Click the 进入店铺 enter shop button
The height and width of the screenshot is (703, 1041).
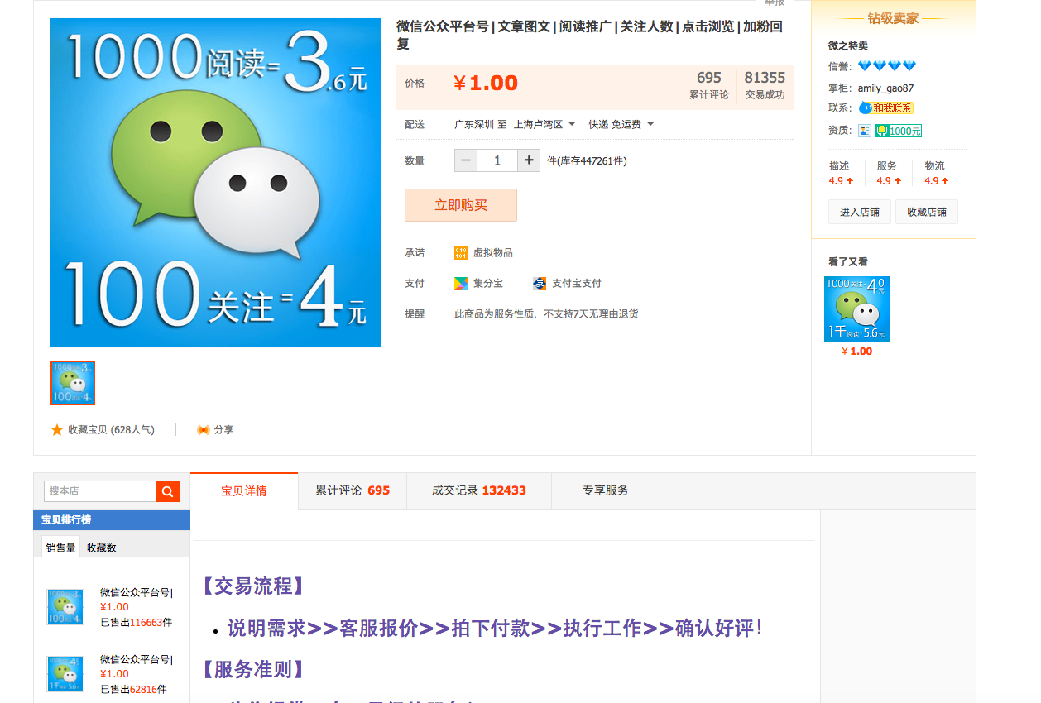coord(860,212)
